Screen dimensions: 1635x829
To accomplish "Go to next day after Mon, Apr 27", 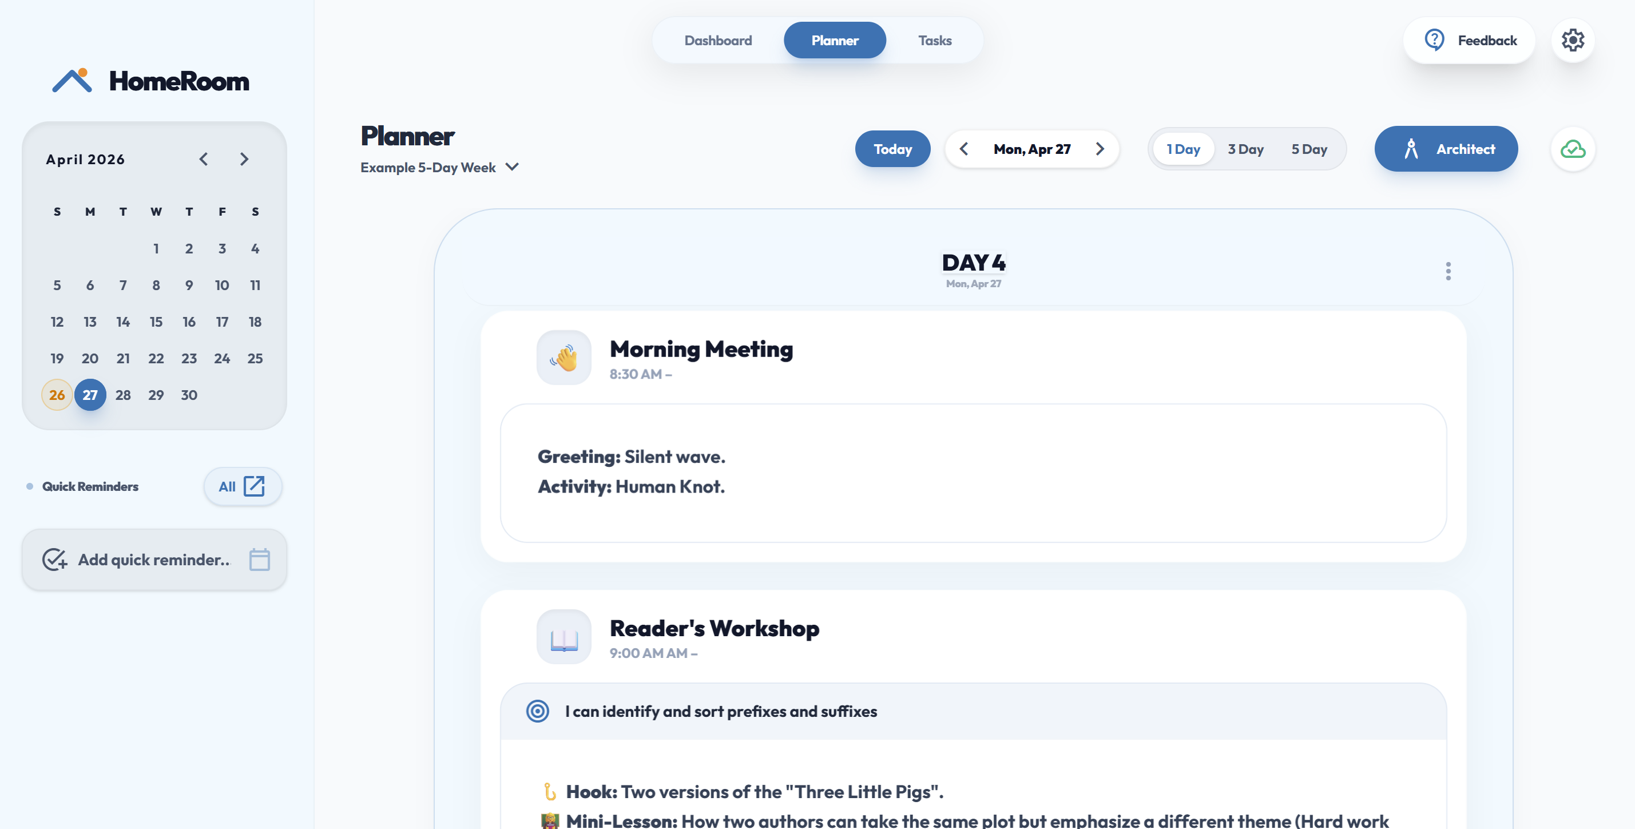I will tap(1100, 149).
